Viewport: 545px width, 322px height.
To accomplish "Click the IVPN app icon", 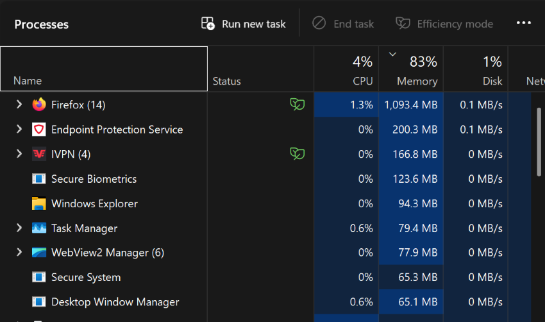I will coord(39,154).
